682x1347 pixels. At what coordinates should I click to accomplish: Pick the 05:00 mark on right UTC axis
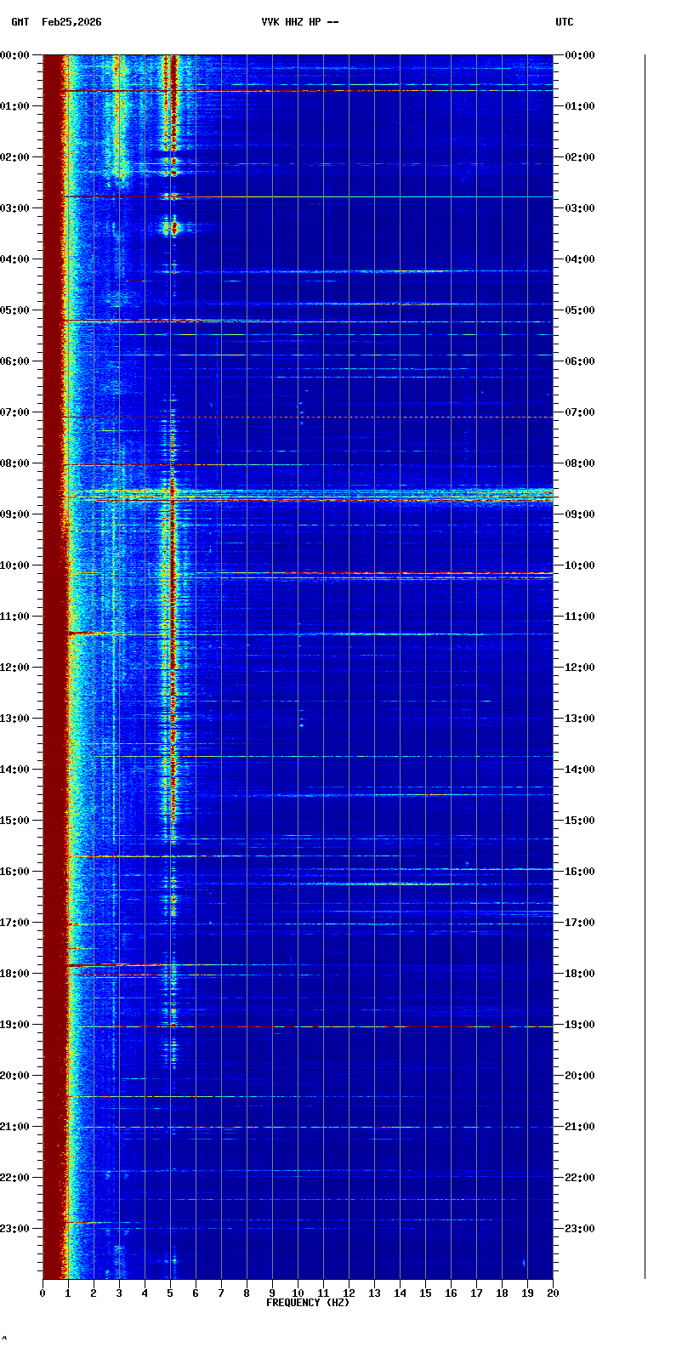coord(580,310)
